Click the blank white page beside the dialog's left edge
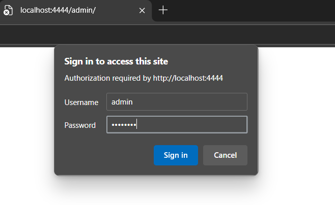 [26, 126]
